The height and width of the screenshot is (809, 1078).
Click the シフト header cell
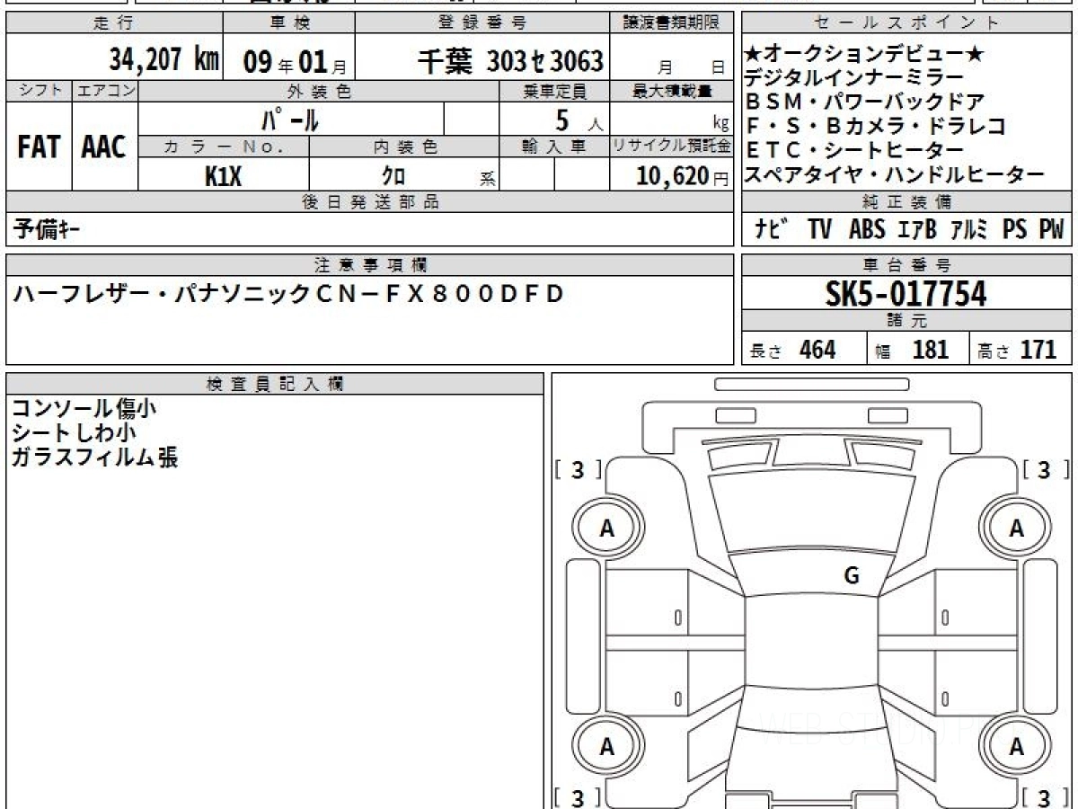pyautogui.click(x=39, y=91)
